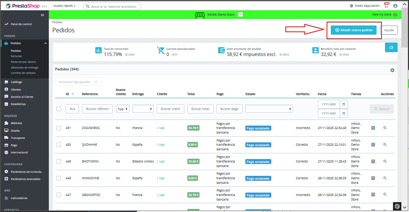Open the Acciones Agrupadas dropdown

tap(78, 82)
